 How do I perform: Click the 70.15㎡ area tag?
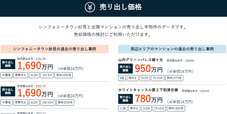tap(157, 78)
